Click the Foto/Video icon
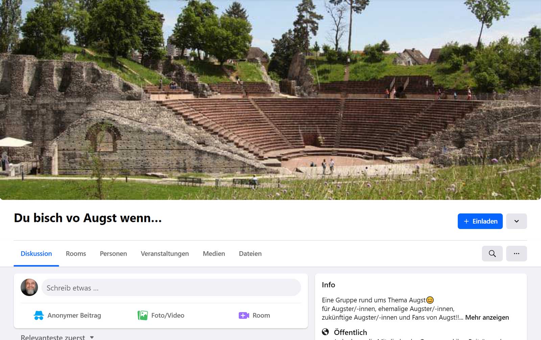The width and height of the screenshot is (541, 340). pyautogui.click(x=143, y=315)
